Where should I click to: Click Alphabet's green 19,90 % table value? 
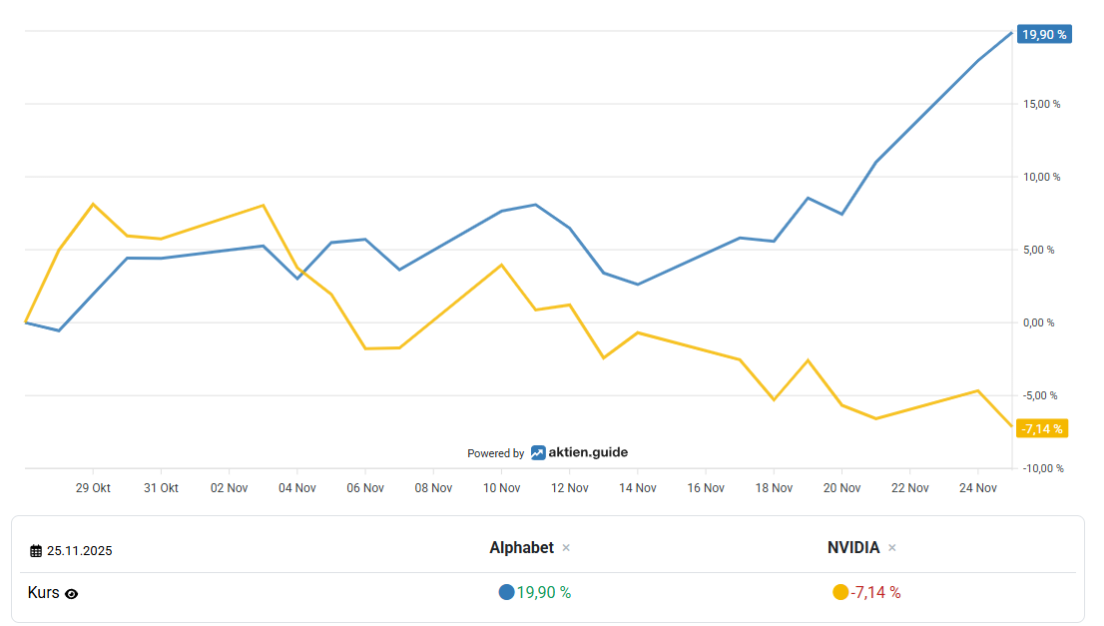point(544,592)
